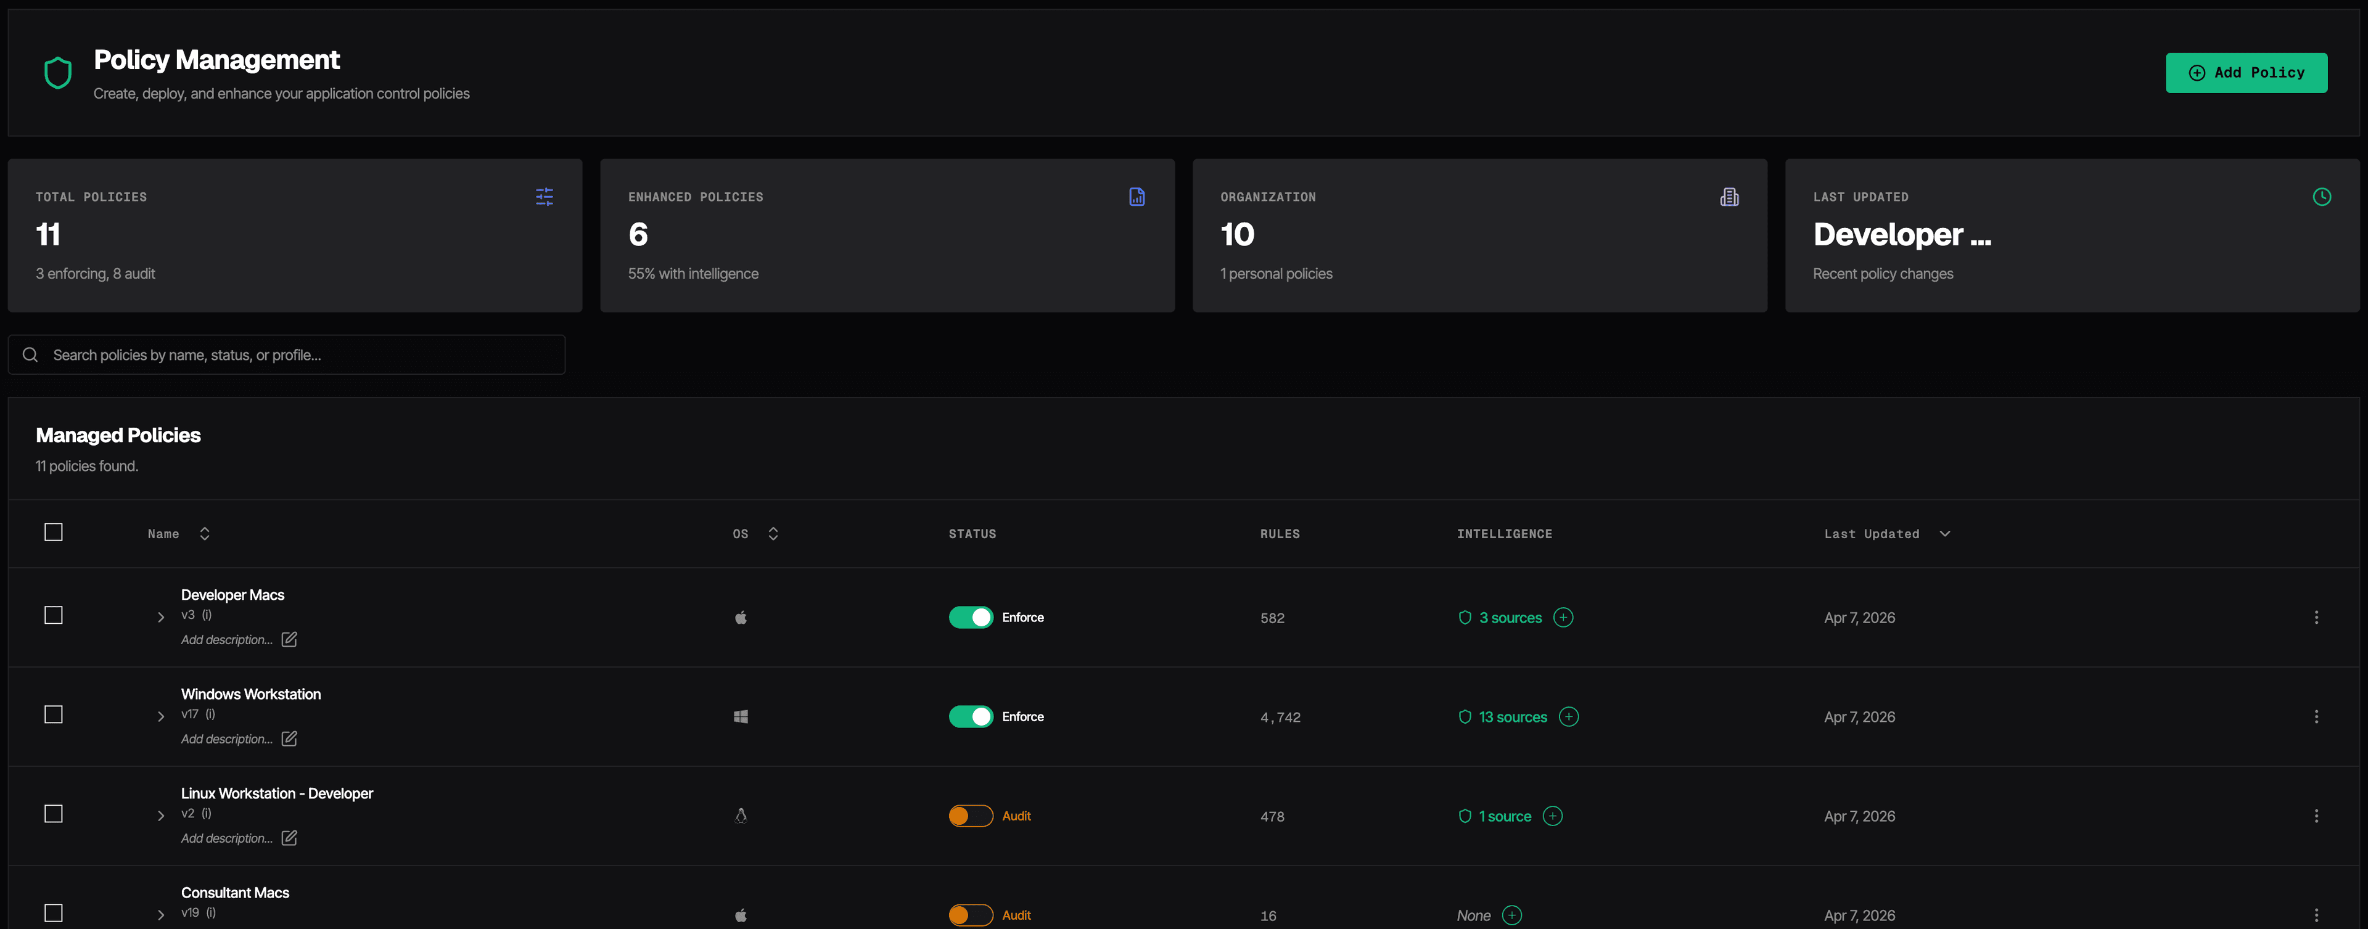The height and width of the screenshot is (929, 2368).
Task: Open the Last Updated sort dropdown
Action: pyautogui.click(x=1946, y=533)
